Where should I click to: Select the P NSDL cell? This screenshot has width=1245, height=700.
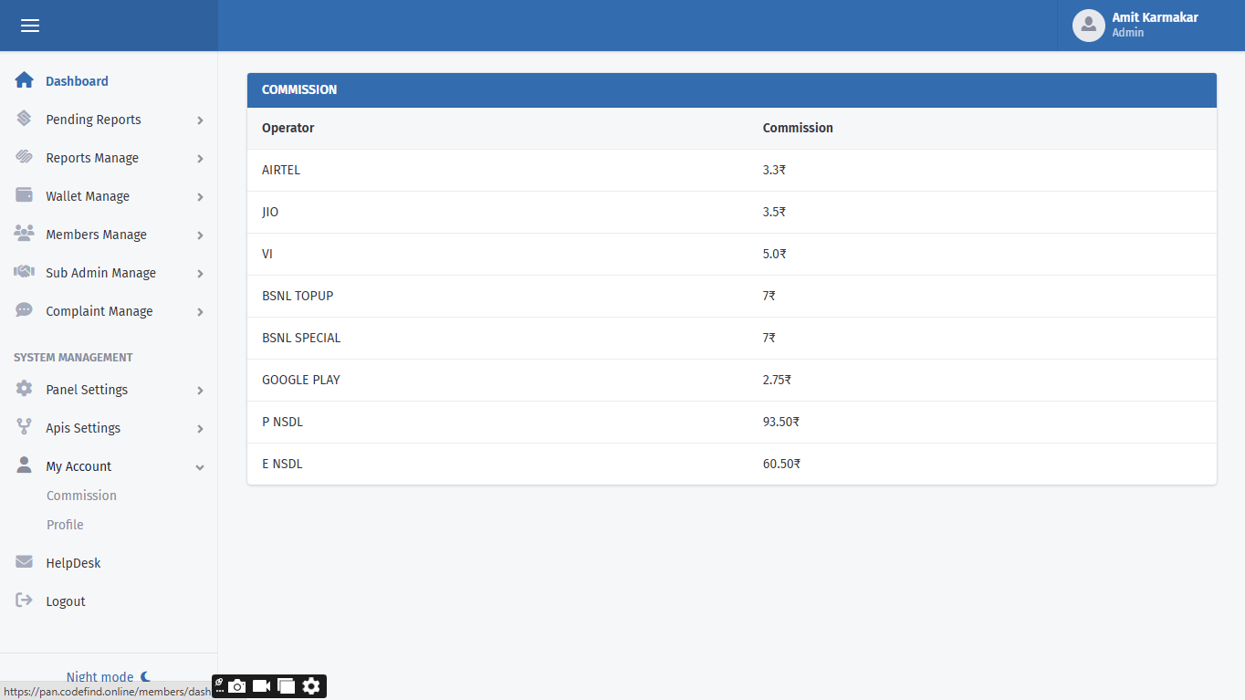(282, 422)
